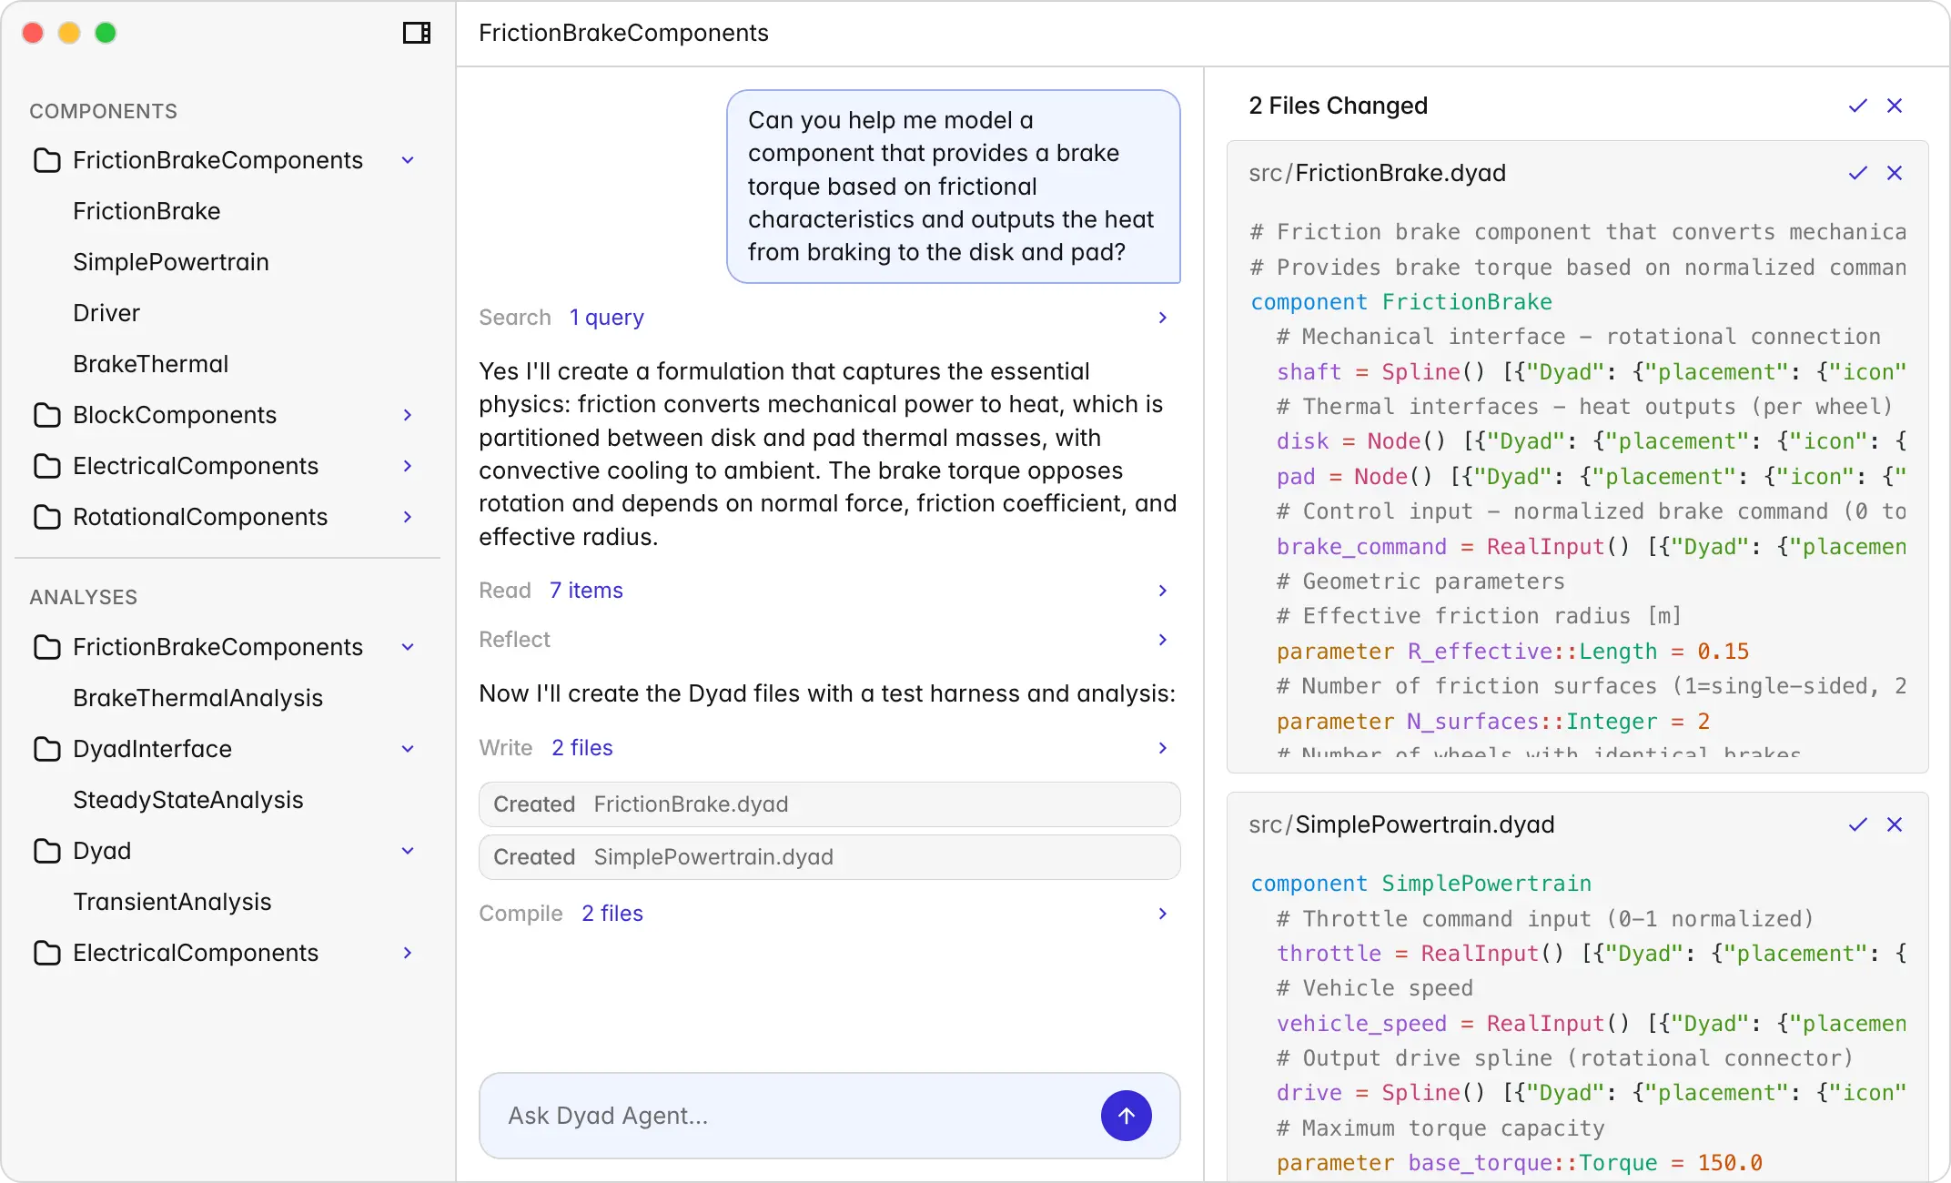
Task: Collapse the DyadInterface folder chevron
Action: click(x=408, y=749)
